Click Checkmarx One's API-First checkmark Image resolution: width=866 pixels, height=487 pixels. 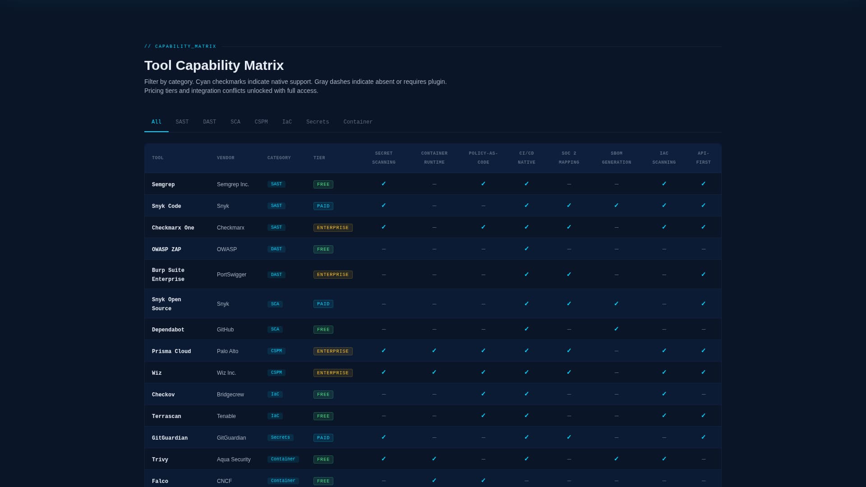pyautogui.click(x=704, y=227)
